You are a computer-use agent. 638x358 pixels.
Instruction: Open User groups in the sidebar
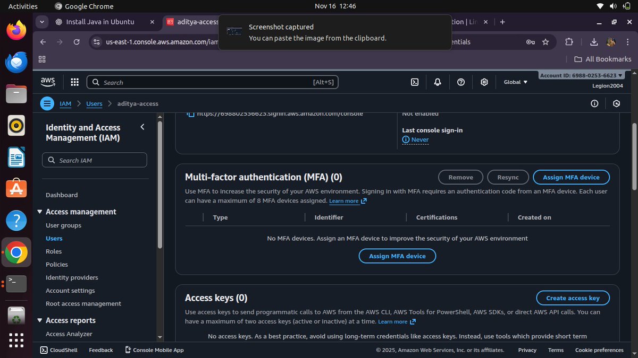coord(63,225)
